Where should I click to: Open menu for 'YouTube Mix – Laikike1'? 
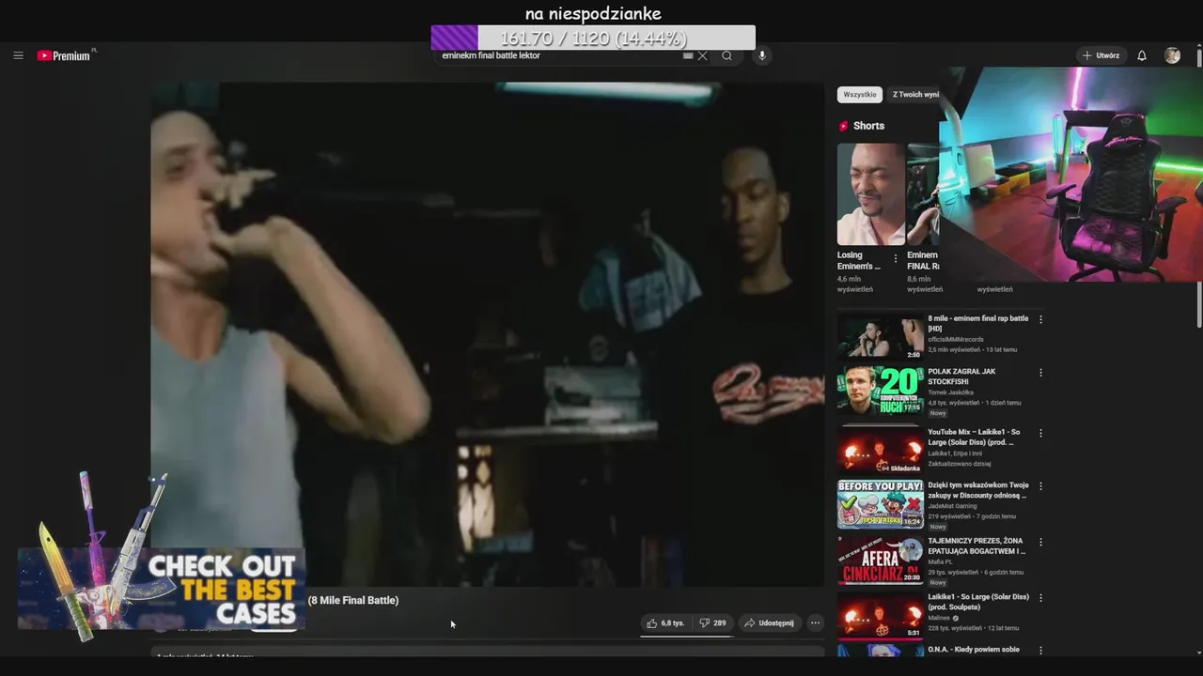(1040, 434)
